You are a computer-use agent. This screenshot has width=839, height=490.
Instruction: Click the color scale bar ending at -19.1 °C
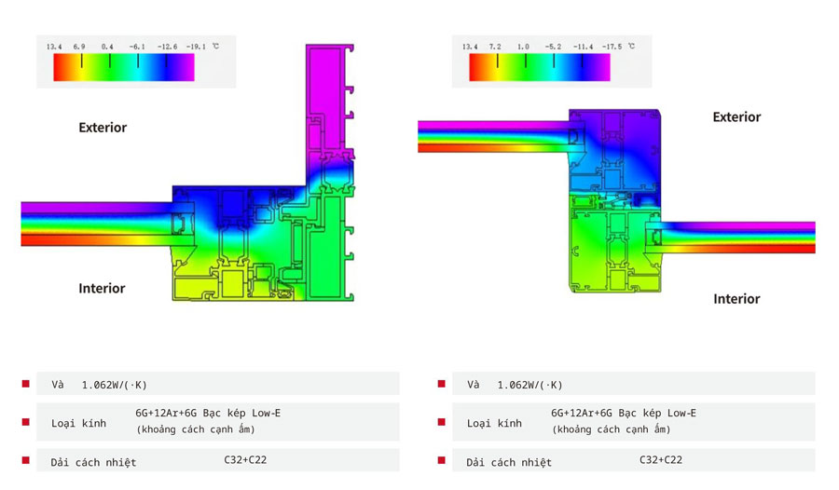(x=124, y=67)
